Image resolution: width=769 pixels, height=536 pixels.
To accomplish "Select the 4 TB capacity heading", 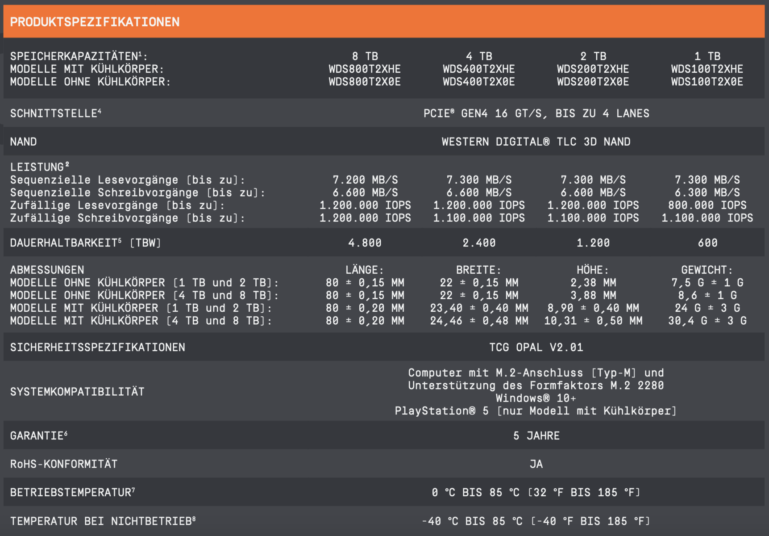I will [x=478, y=56].
